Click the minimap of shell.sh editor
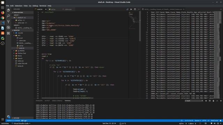The image size is (223, 125). [x=134, y=55]
